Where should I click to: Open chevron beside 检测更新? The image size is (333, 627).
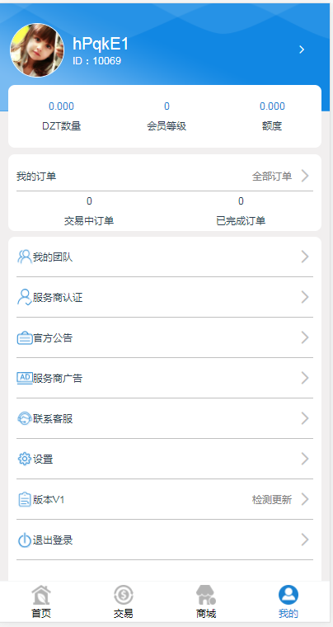click(305, 499)
